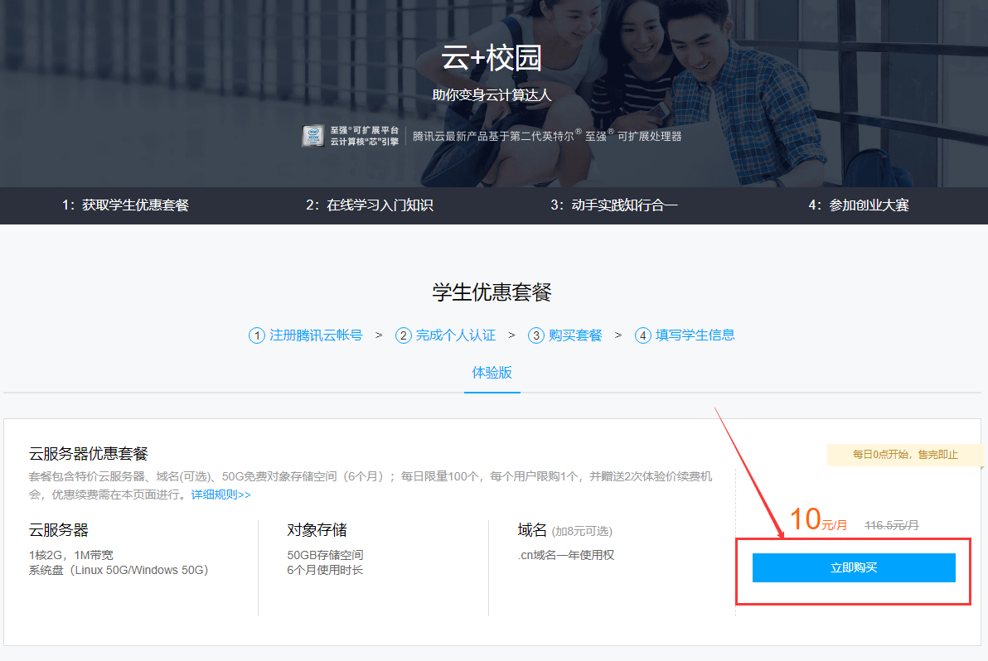
Task: Click the 50GB存储空间 text
Action: coord(325,555)
